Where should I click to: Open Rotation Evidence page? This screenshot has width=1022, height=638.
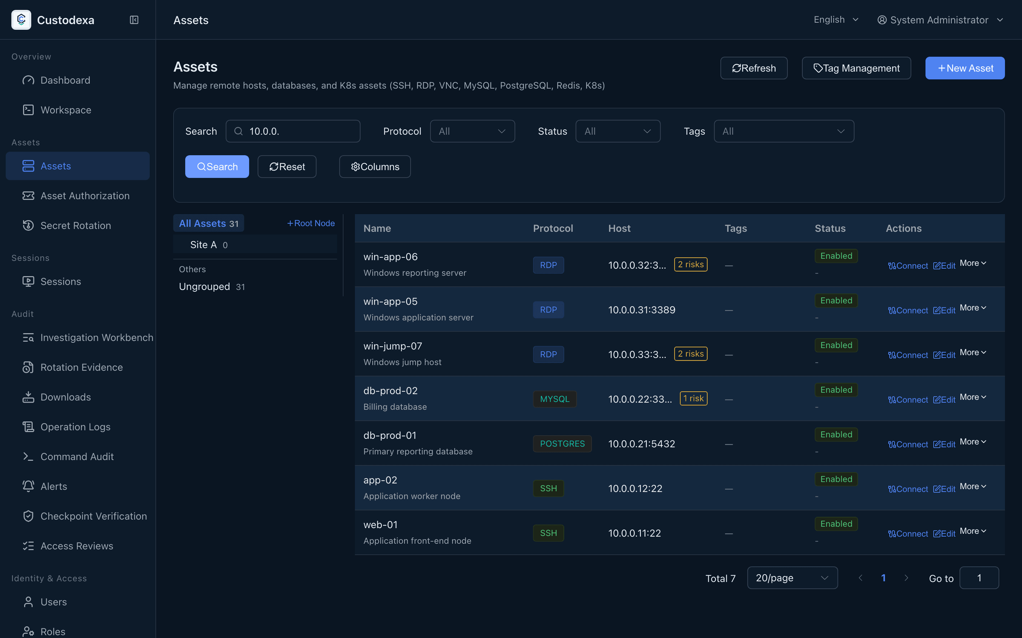click(78, 367)
